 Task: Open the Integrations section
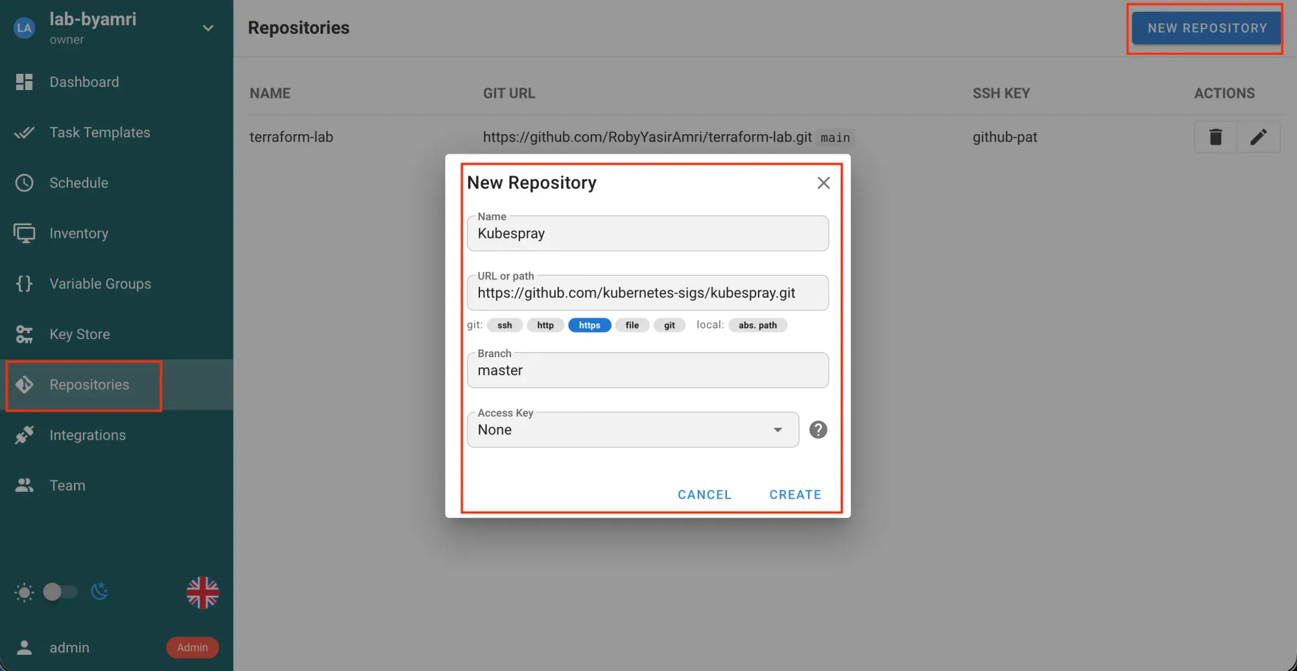pos(88,434)
